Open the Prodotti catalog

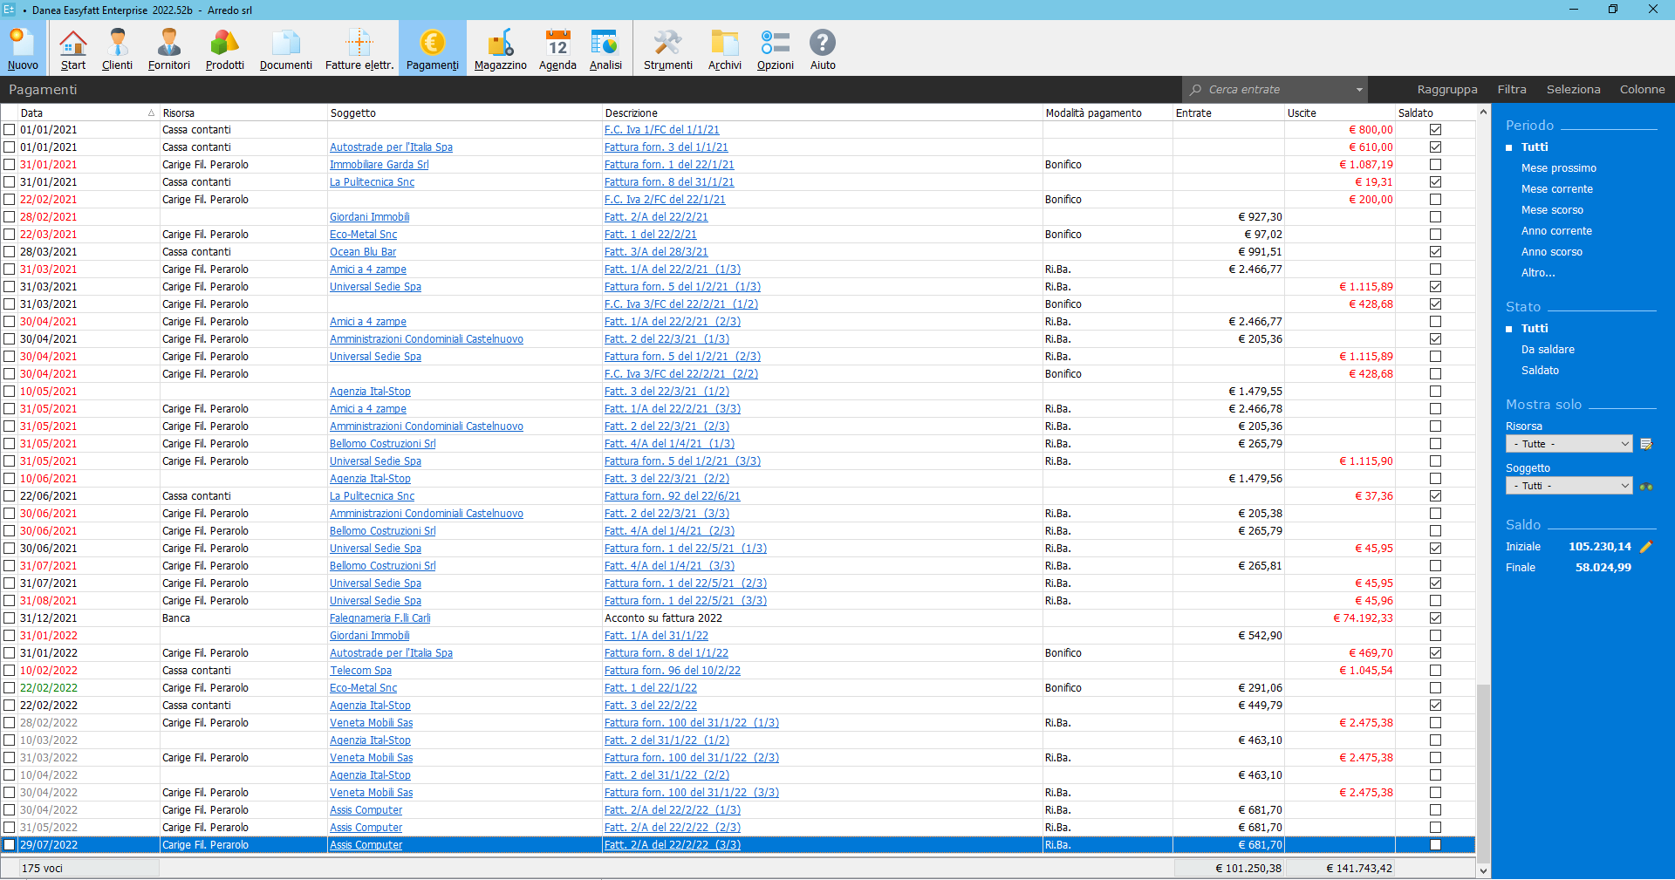223,48
